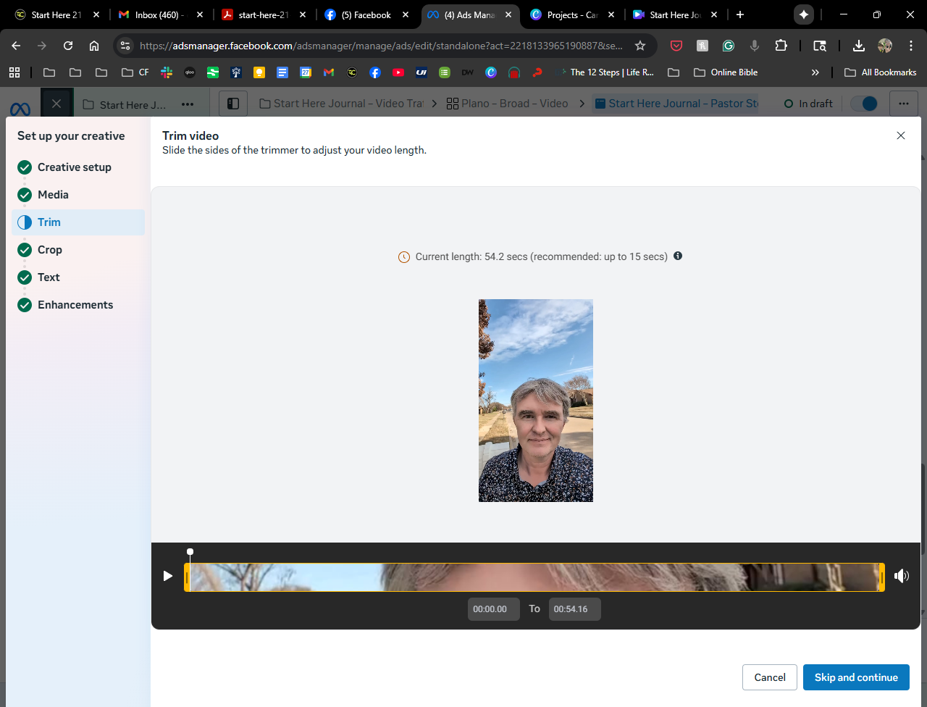Click the Cancel button

click(769, 677)
